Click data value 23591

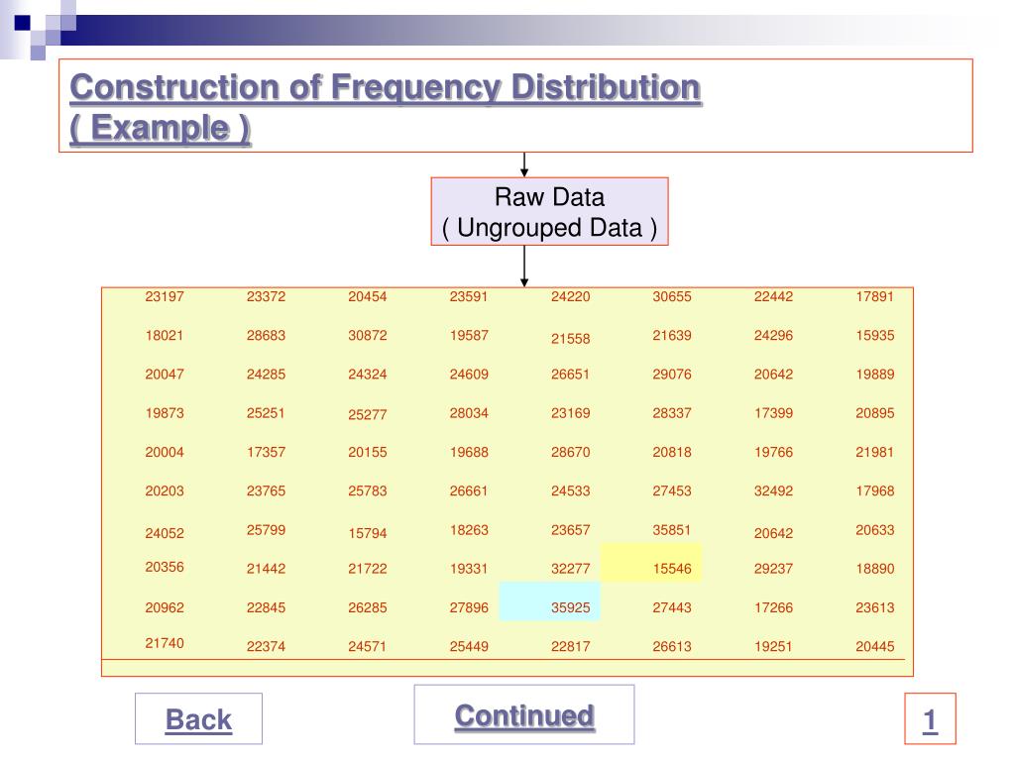click(x=469, y=296)
